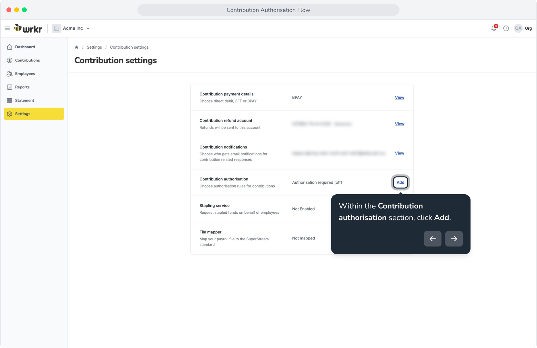The width and height of the screenshot is (537, 348).
Task: Open Statement in the sidebar
Action: pyautogui.click(x=34, y=101)
